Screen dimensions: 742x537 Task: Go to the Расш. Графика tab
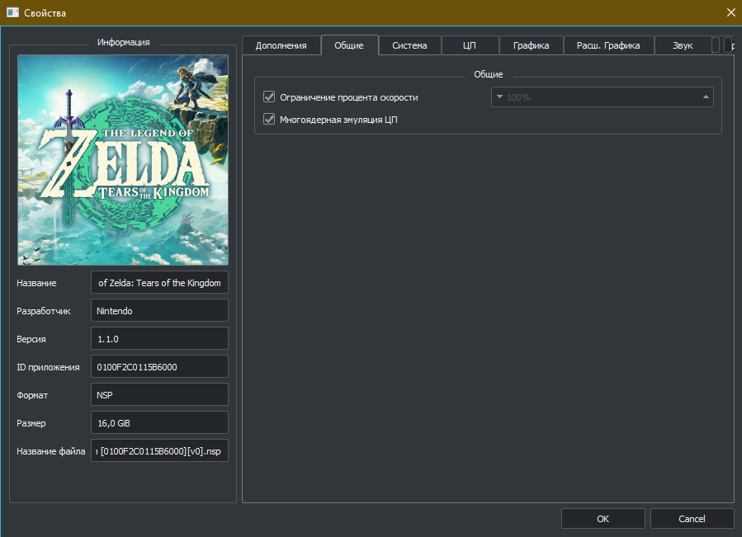pos(608,45)
